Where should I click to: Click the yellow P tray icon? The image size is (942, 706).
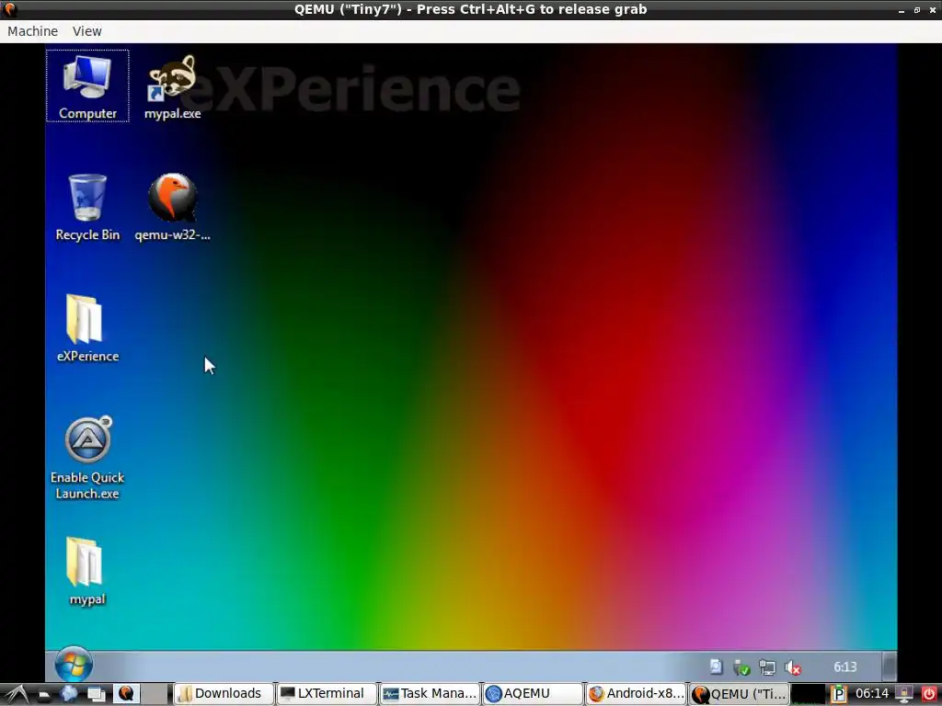(x=839, y=694)
